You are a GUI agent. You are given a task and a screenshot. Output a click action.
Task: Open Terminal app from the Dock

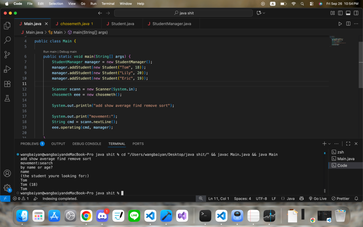pos(205,216)
